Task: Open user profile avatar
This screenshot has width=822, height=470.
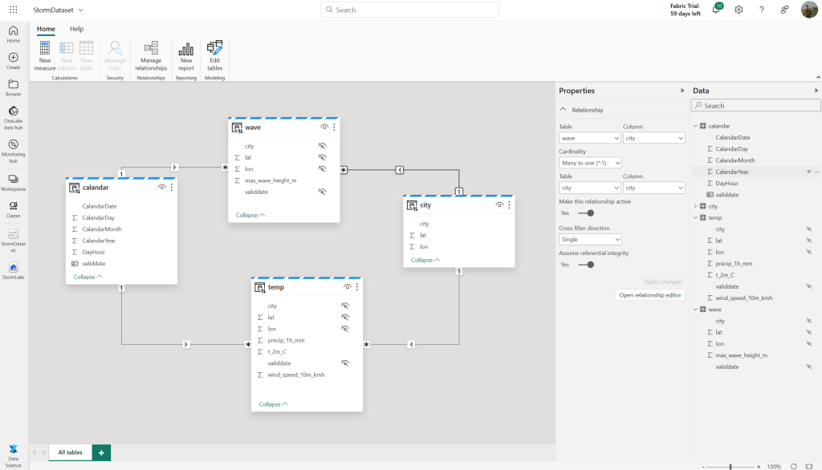Action: tap(809, 10)
